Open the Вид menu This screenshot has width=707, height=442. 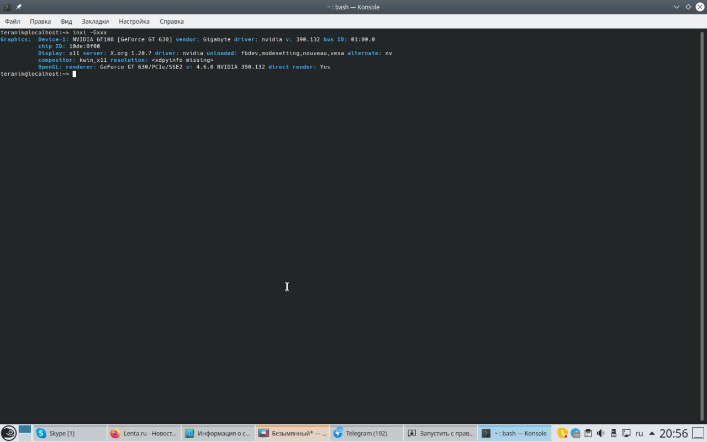click(67, 22)
